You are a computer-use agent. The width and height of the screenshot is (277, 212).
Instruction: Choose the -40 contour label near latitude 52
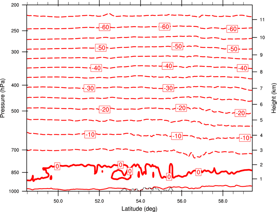(96, 68)
